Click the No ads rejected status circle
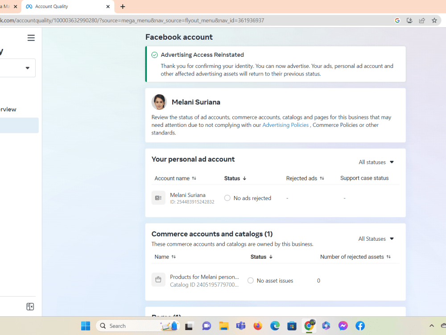This screenshot has width=446, height=335. (227, 198)
